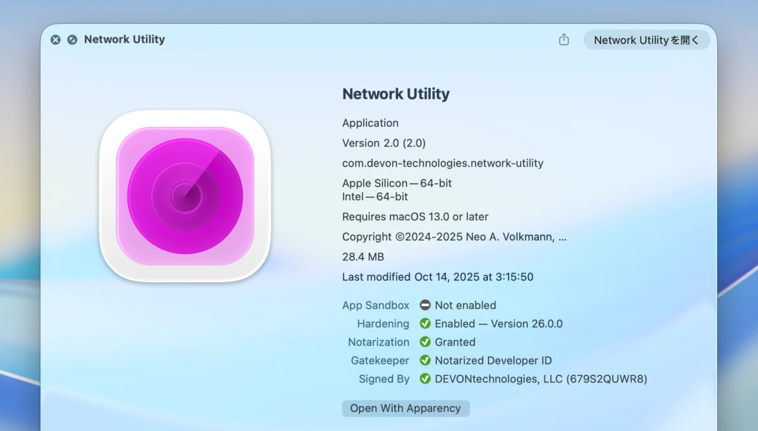Click the Version 2.0 text line

384,143
